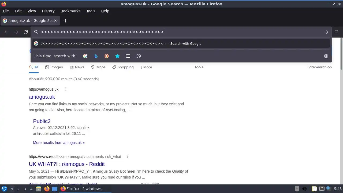Search in Bookmarks via star icon
343x193 pixels.
tap(117, 56)
